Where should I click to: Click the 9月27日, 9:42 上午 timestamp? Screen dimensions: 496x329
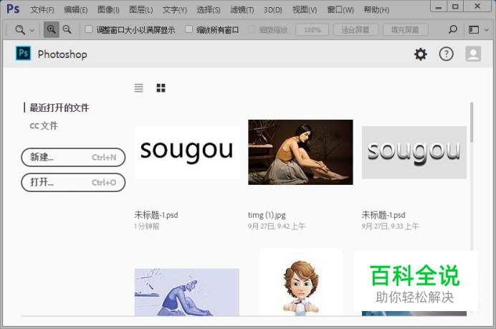coord(277,227)
